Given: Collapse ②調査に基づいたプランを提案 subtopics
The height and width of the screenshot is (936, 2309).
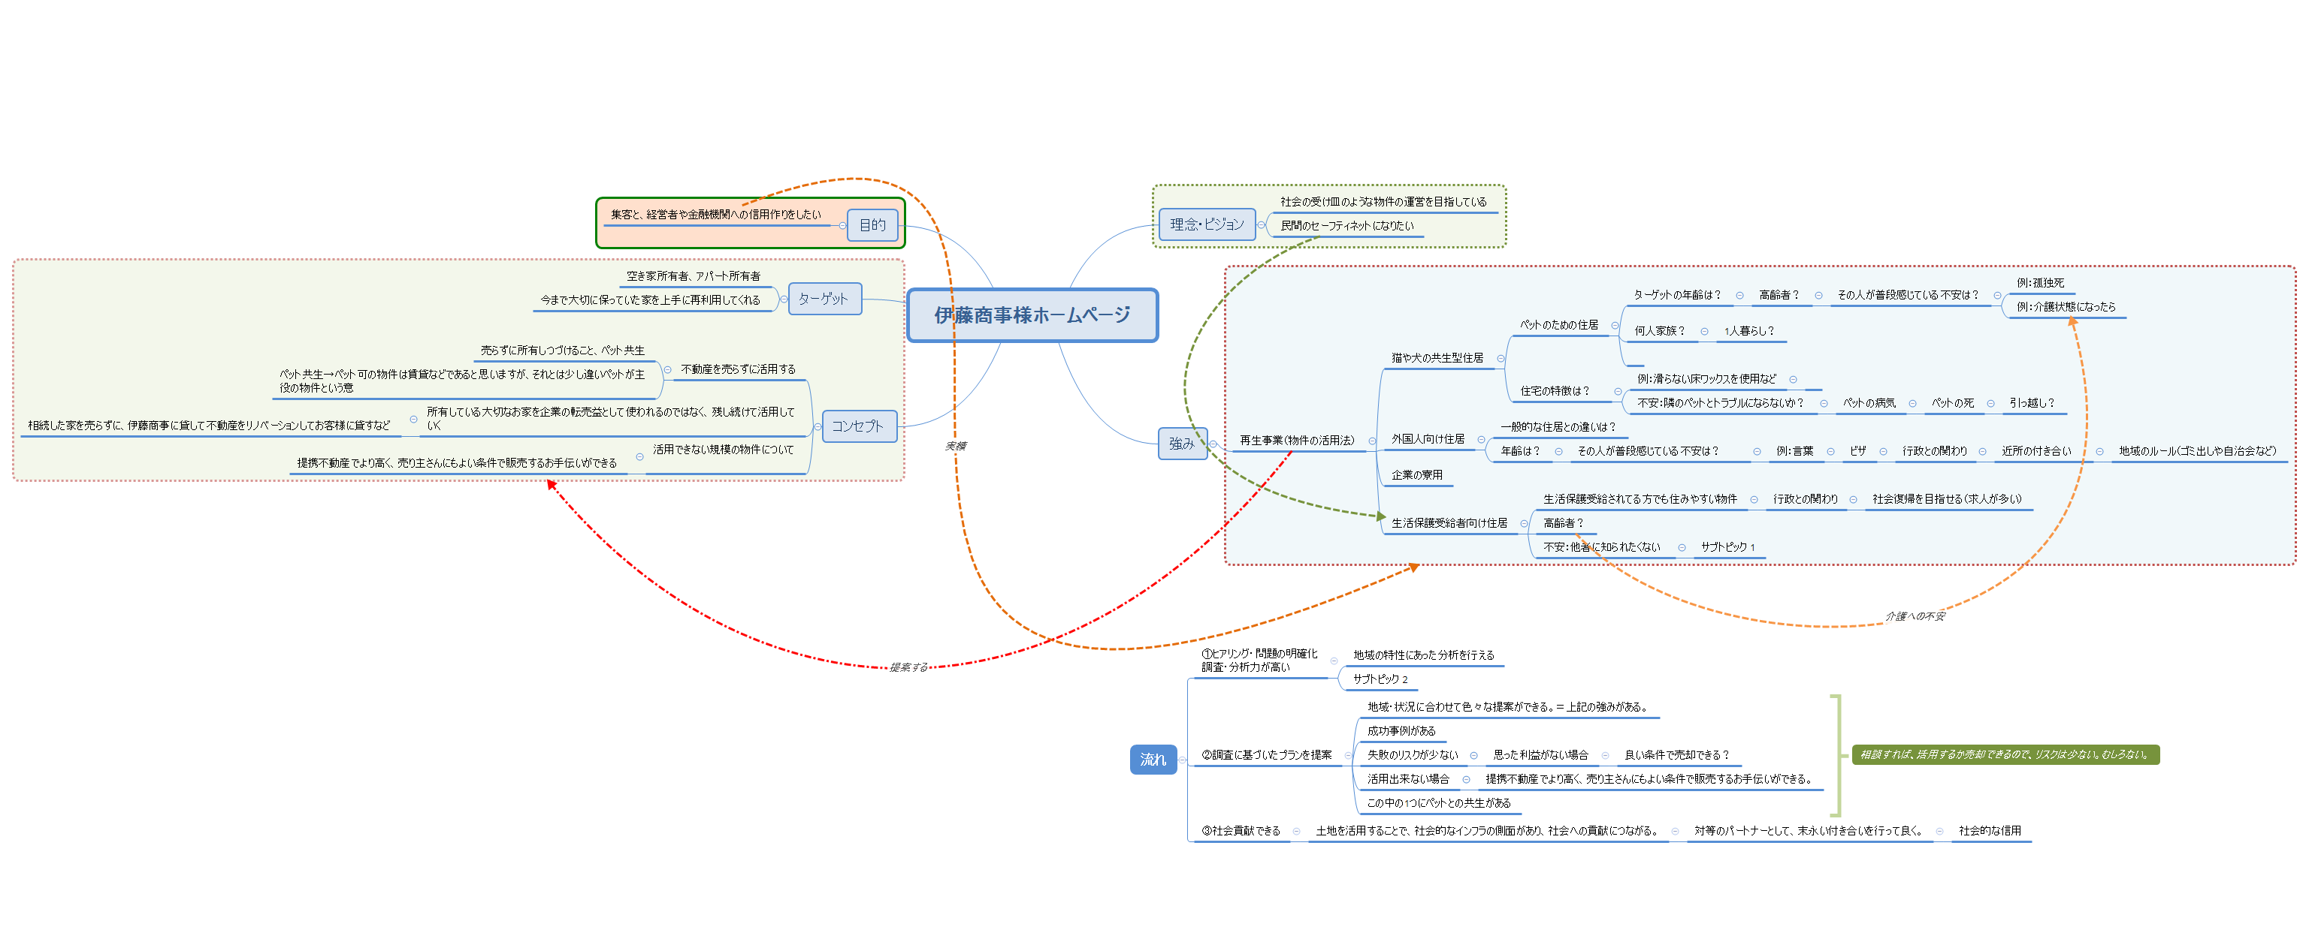Looking at the screenshot, I should (x=1347, y=755).
